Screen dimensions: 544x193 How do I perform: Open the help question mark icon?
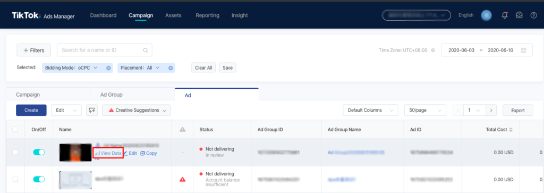pos(533,15)
